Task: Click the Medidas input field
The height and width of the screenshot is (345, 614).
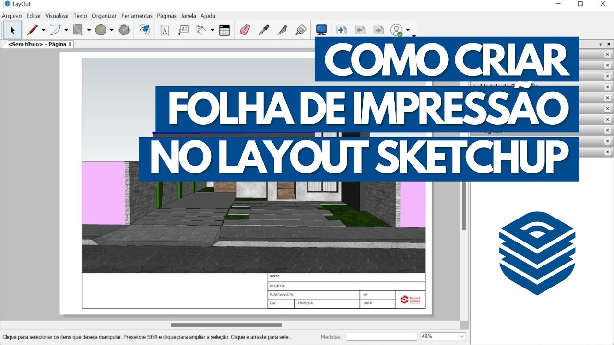Action: 381,337
